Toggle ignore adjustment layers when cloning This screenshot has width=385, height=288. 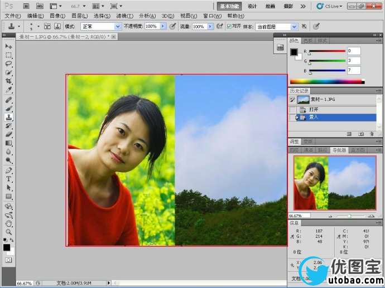304,26
